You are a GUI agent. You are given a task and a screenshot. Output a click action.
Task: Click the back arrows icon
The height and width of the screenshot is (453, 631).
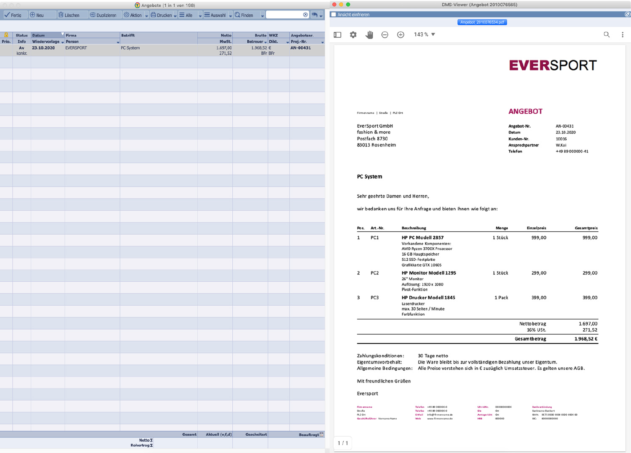click(315, 15)
